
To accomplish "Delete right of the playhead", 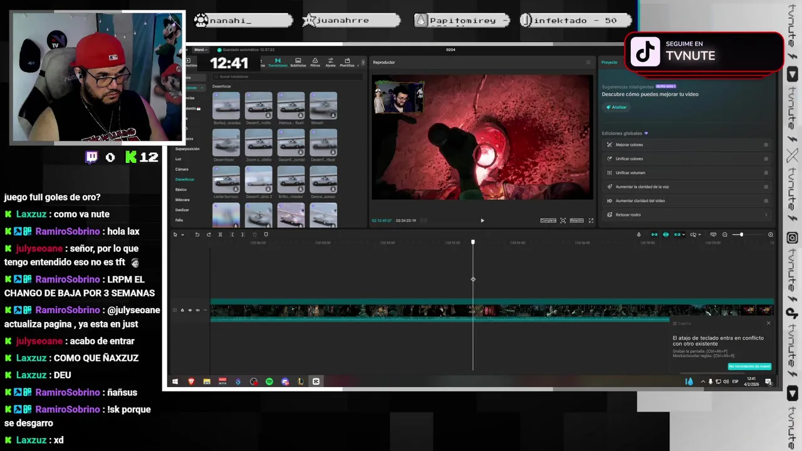I will [x=243, y=234].
